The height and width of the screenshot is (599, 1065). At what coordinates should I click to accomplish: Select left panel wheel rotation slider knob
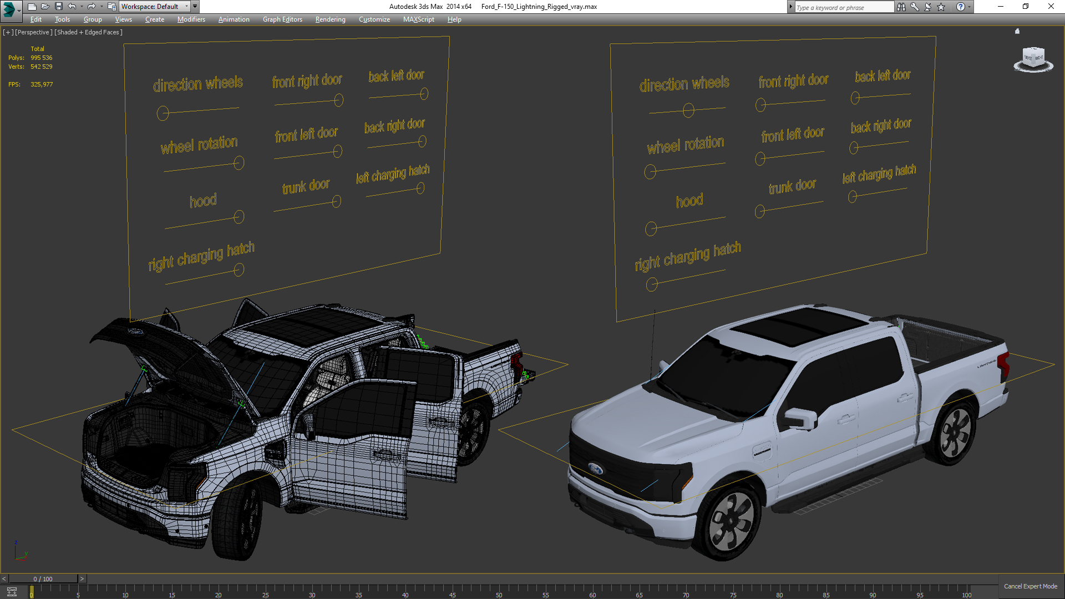pos(239,163)
